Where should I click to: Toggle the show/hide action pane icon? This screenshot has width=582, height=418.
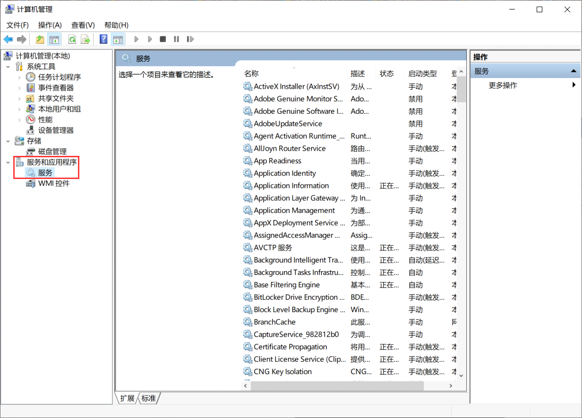click(118, 39)
